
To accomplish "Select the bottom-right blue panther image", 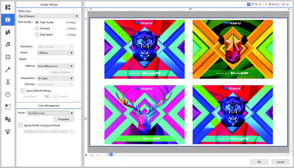I will pyautogui.click(x=233, y=115).
